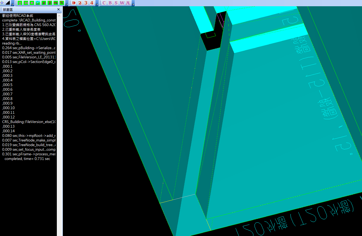Click the purple W toolbar button
This screenshot has height=236, width=362.
pyautogui.click(x=122, y=3)
